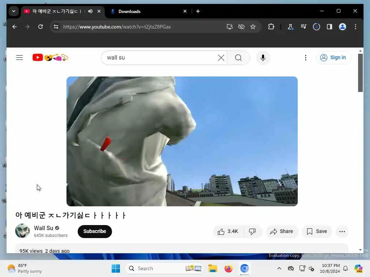Open the Copilot preview icon
Viewport: 370px width, 277px height.
(x=358, y=268)
